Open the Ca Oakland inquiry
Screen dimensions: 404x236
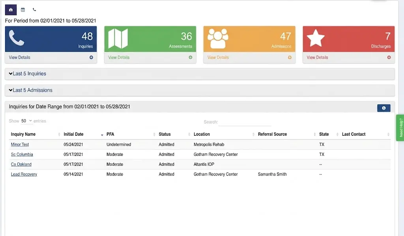pyautogui.click(x=21, y=165)
